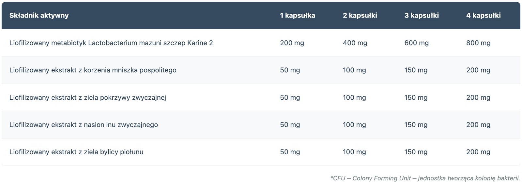Click the '3 kapsułki' column header
This screenshot has height=183, width=522.
tap(422, 15)
